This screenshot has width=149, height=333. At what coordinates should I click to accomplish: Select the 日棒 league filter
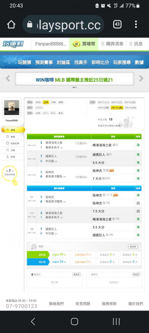(46, 102)
